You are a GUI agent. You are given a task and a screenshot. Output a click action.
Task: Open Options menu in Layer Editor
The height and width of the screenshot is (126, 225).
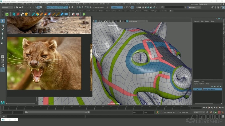tap(202, 84)
